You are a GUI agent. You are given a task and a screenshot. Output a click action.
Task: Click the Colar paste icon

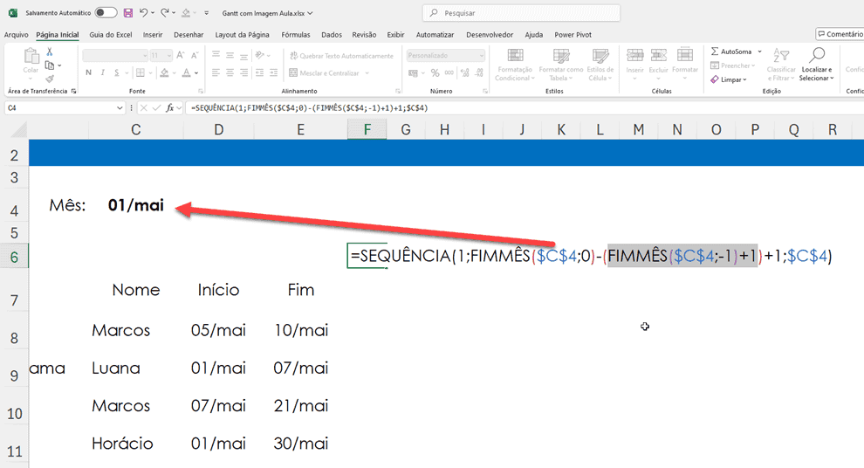[x=31, y=56]
